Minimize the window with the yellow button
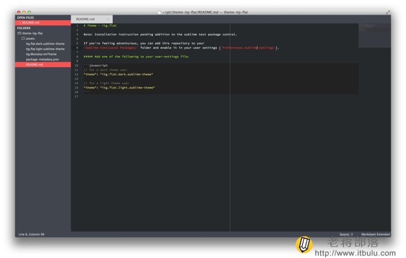This screenshot has height=258, width=406. 24,12
